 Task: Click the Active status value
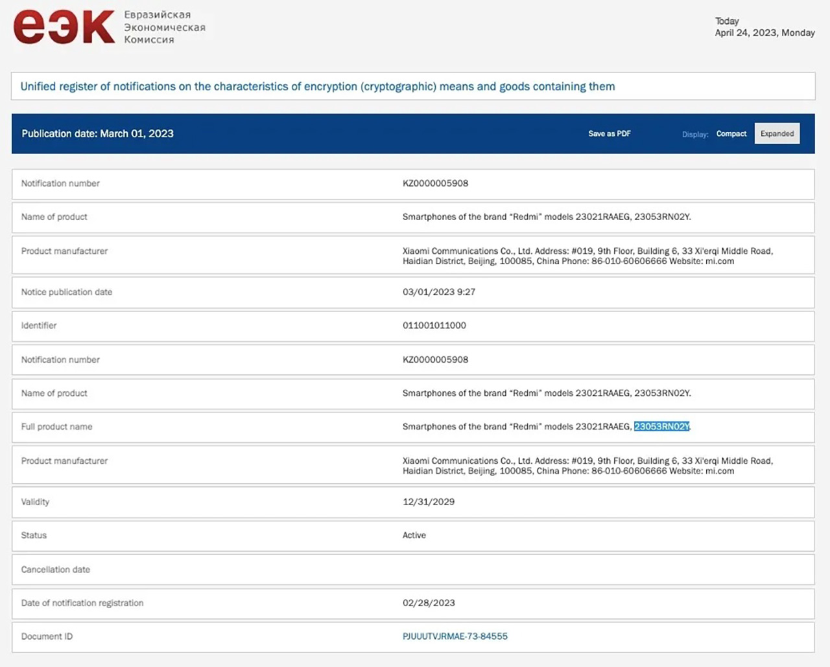pos(414,536)
